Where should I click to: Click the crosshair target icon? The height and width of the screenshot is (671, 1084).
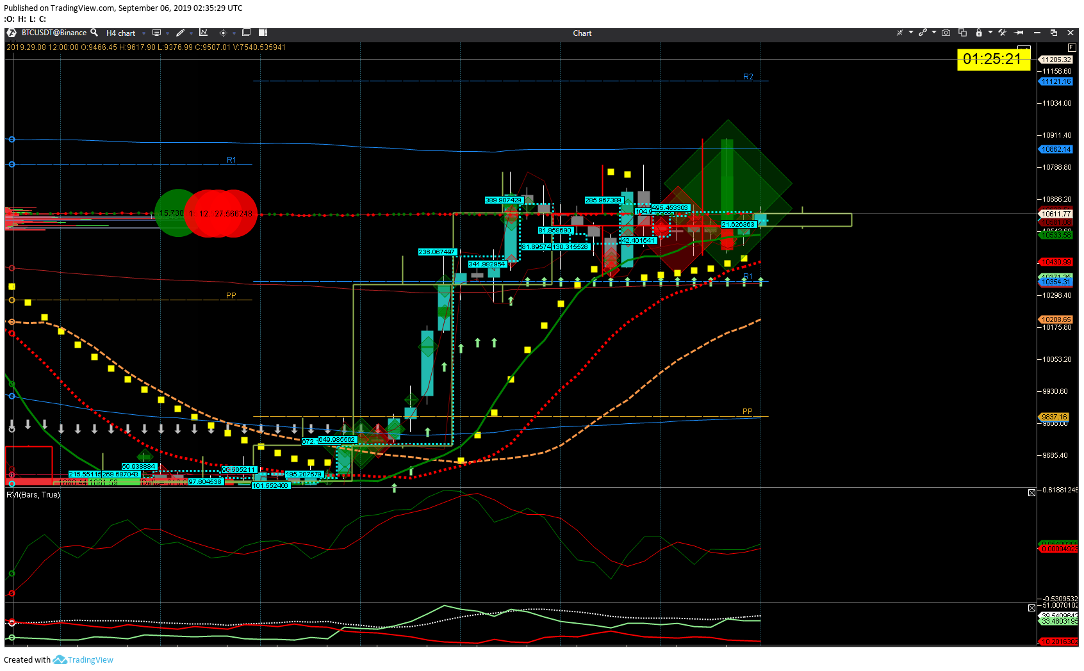[223, 33]
